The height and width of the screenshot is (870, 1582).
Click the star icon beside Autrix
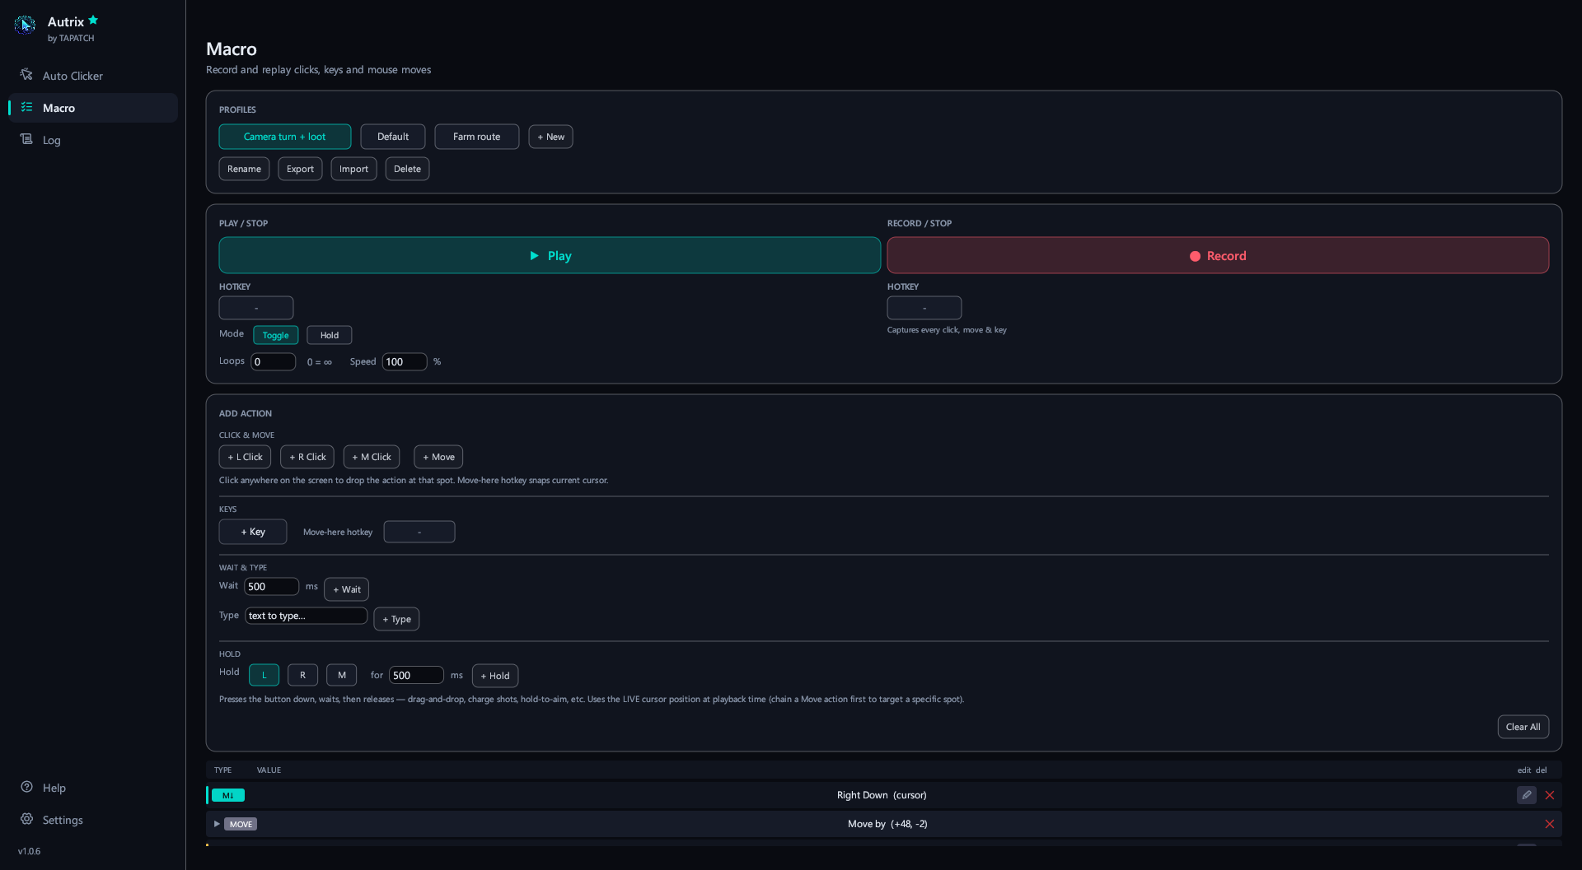(93, 20)
